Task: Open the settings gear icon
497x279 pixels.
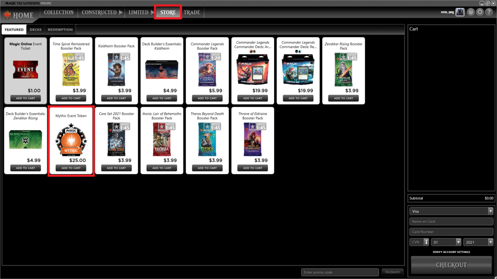Action: coord(480,12)
